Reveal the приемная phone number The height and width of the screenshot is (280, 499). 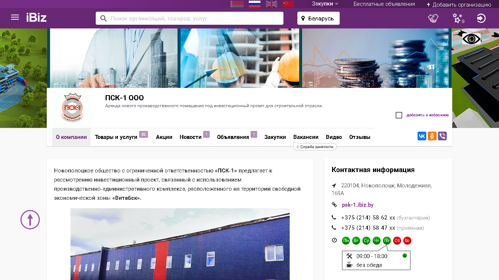368,228
